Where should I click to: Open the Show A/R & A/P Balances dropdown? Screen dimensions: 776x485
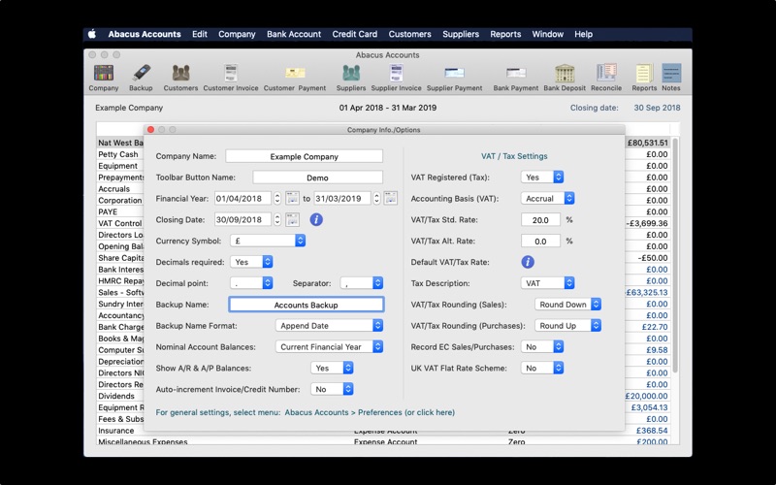332,369
